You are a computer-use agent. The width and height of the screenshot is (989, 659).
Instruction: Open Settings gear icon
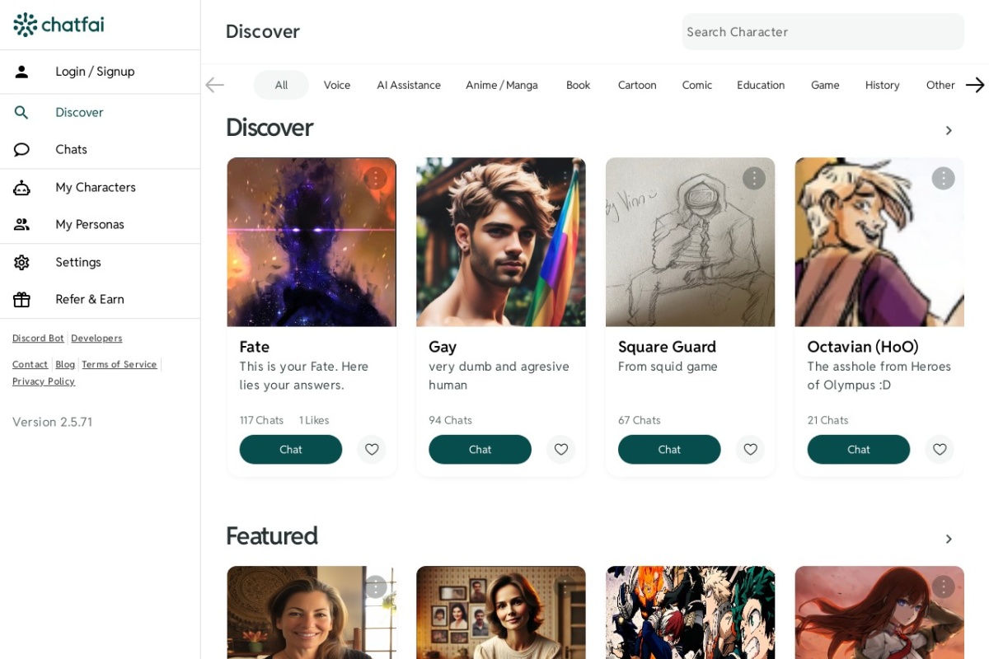click(21, 262)
